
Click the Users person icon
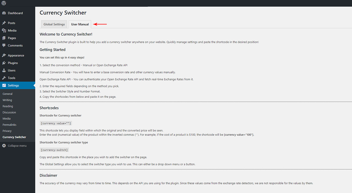click(4, 71)
